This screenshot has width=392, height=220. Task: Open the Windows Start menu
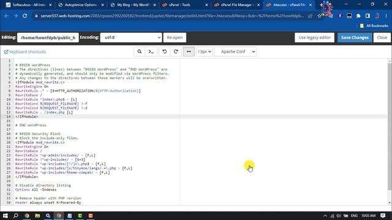[x=6, y=216]
